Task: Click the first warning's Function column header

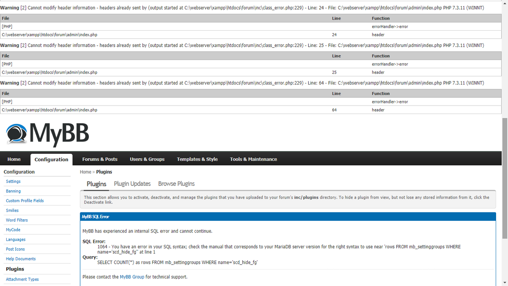Action: 381,18
